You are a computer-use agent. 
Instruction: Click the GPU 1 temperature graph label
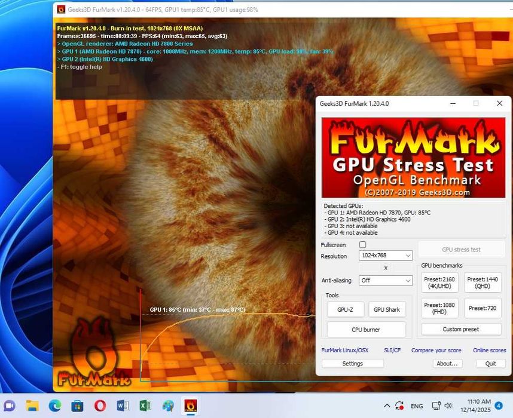(x=198, y=309)
